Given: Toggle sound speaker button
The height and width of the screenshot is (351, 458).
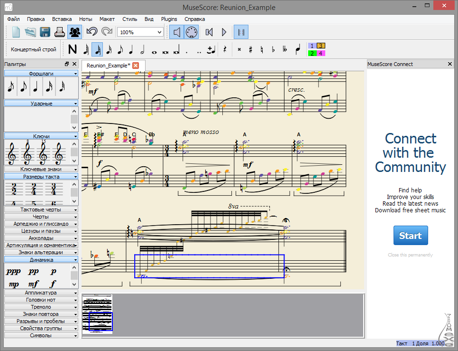Looking at the screenshot, I should [x=177, y=32].
